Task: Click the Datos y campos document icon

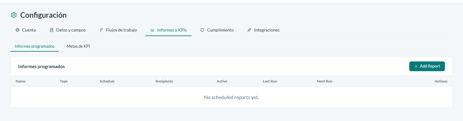Action: pos(52,30)
